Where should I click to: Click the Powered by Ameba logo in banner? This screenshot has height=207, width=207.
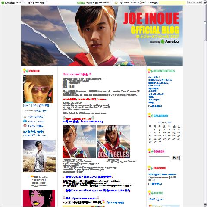164,41
